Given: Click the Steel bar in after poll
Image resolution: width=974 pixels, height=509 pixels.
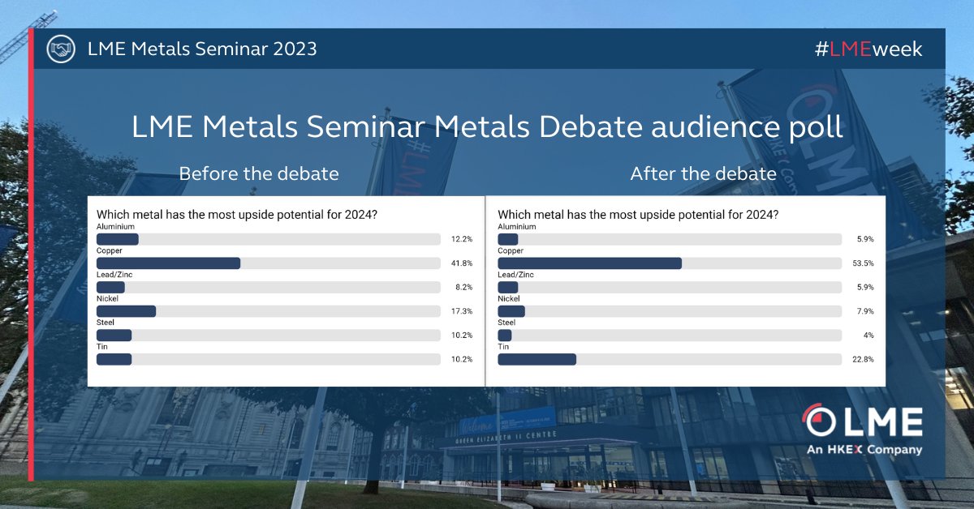Looking at the screenshot, I should pyautogui.click(x=505, y=335).
